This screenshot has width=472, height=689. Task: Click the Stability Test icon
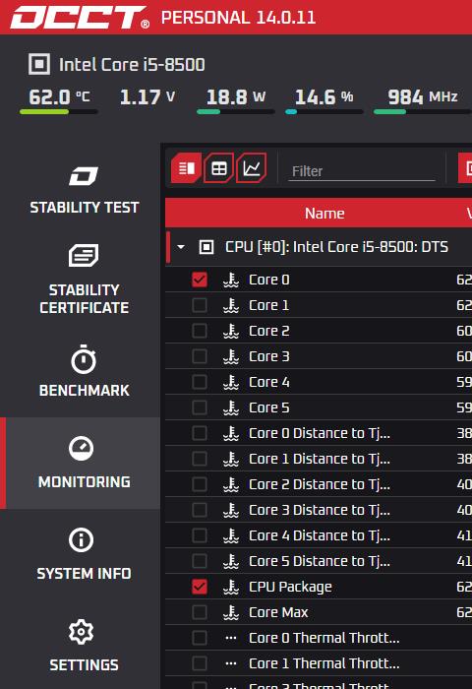tap(84, 176)
